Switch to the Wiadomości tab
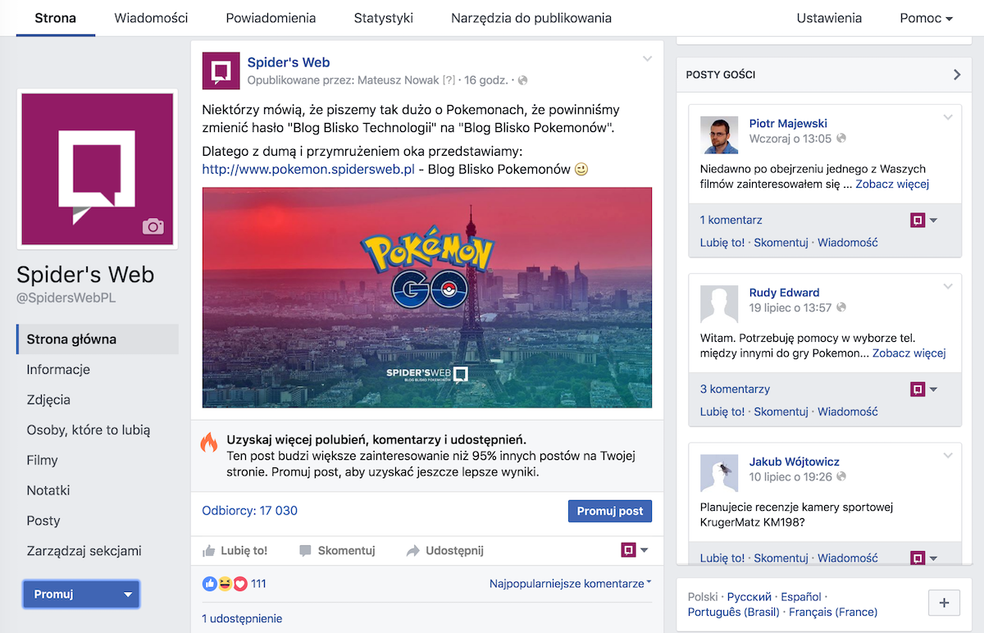Viewport: 984px width, 633px height. (x=151, y=18)
